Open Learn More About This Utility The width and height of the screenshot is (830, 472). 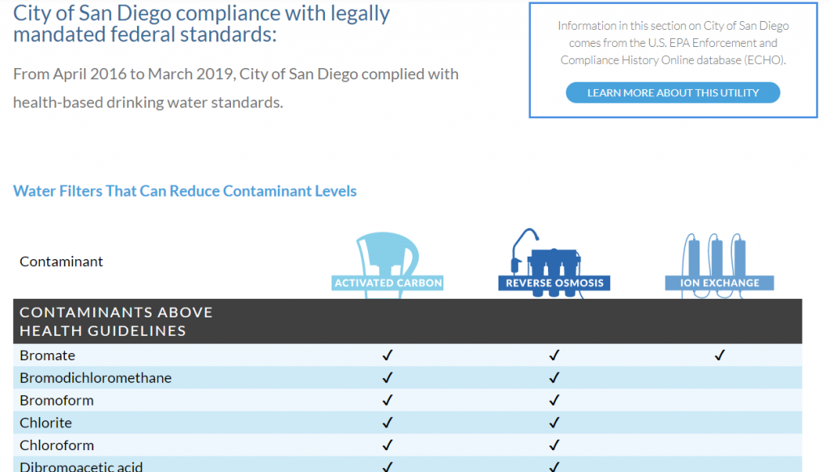point(673,92)
